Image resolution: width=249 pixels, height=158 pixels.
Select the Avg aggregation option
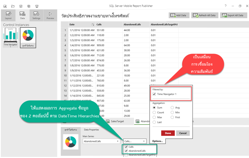coord(172,108)
